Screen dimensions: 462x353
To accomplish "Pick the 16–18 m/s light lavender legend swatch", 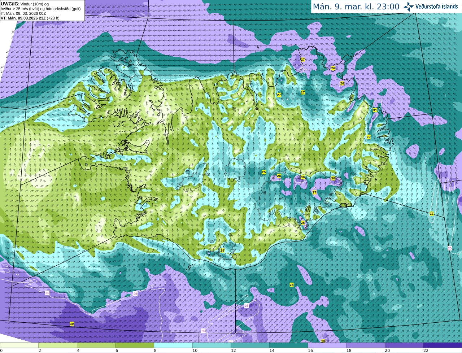I will point(327,345).
